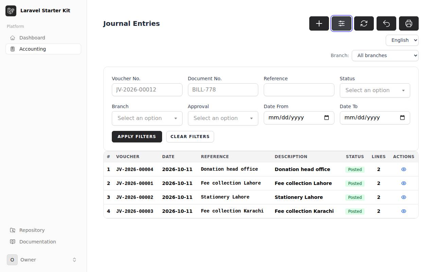Click the Owner avatar letter O

point(12,260)
